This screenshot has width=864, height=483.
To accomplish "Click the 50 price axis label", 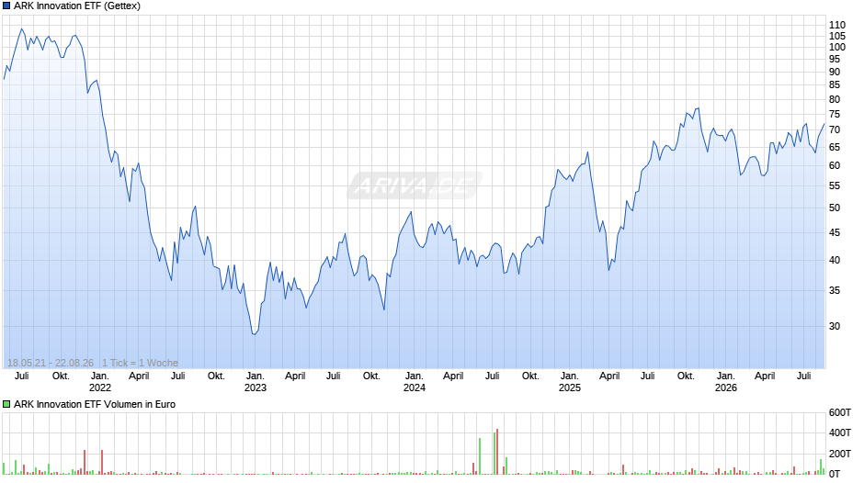I will coord(835,208).
